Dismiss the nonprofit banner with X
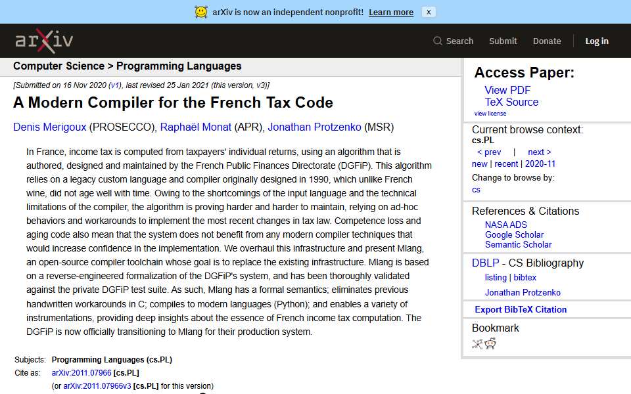 pos(429,12)
